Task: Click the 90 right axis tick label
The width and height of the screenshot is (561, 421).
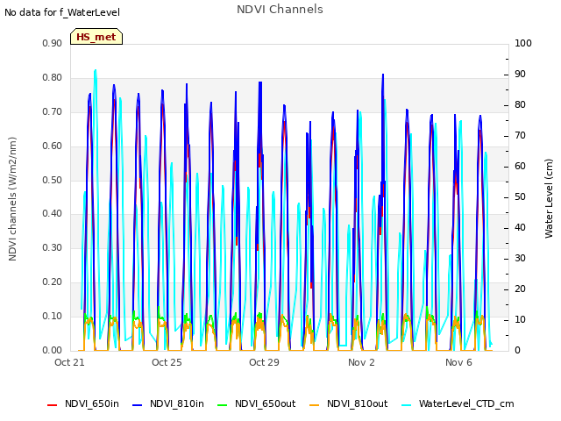Action: click(520, 75)
